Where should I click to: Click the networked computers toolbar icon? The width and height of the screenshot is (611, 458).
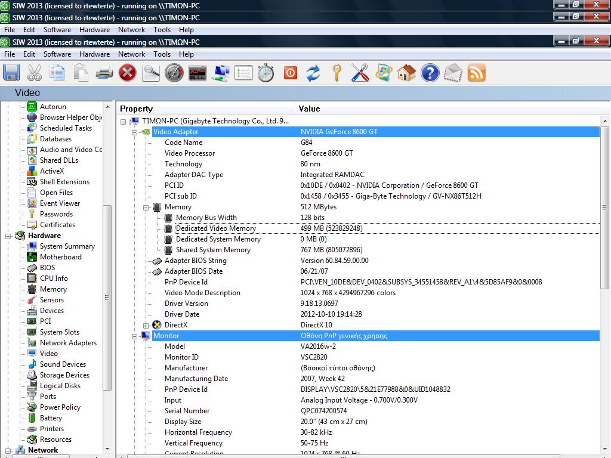click(221, 73)
